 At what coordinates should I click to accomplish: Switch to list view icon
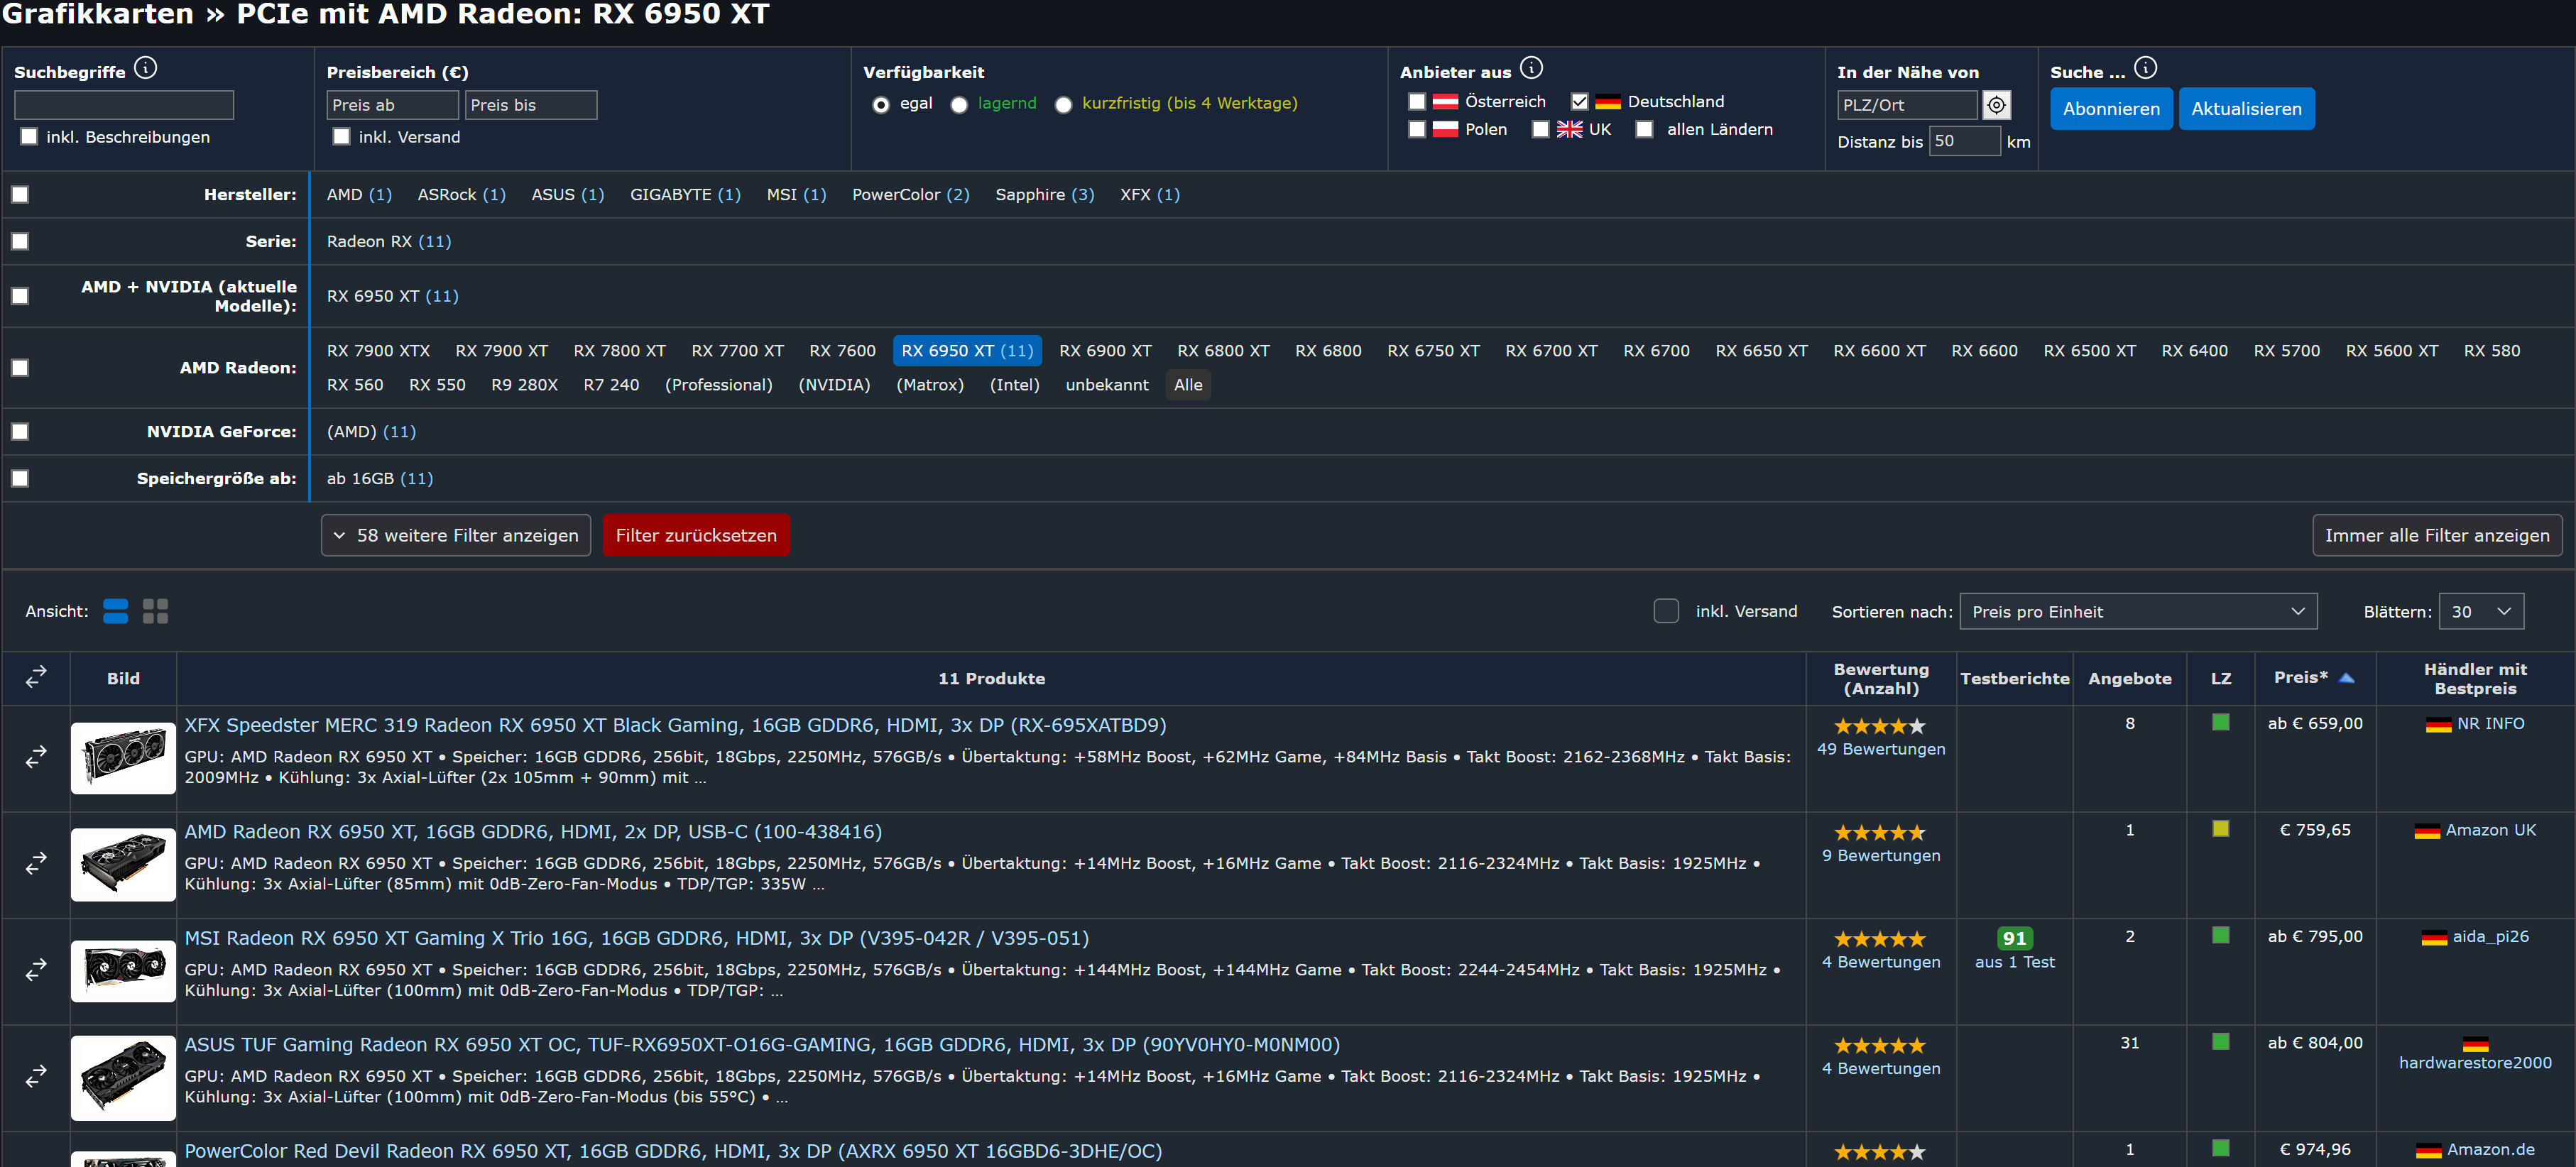pos(115,611)
